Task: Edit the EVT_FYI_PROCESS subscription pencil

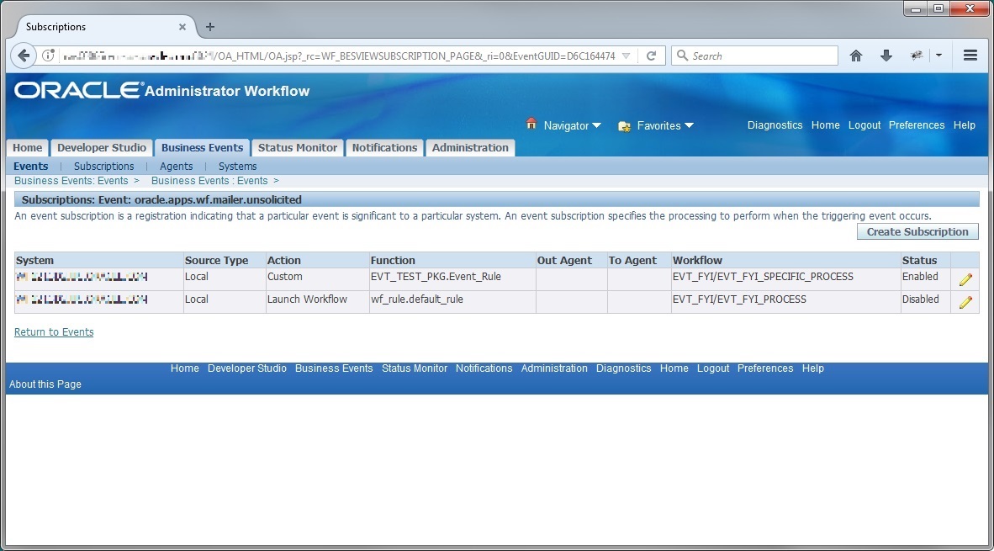Action: click(x=965, y=303)
